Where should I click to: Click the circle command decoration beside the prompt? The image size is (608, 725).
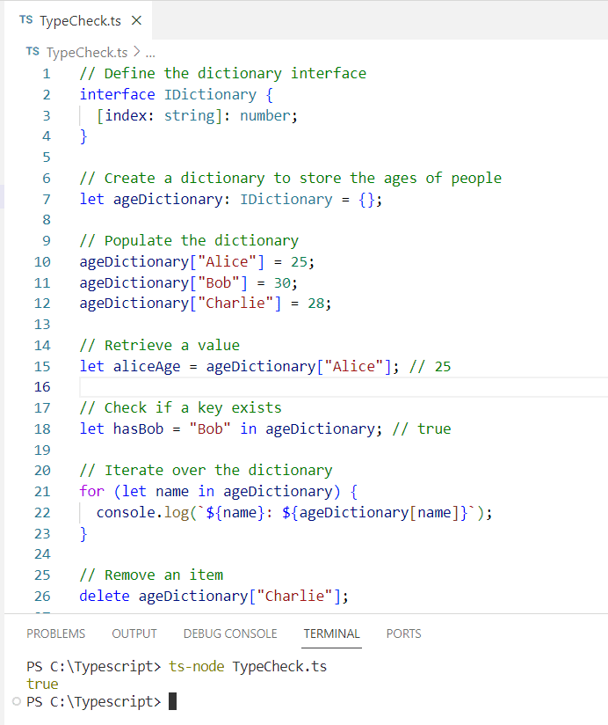pyautogui.click(x=17, y=701)
